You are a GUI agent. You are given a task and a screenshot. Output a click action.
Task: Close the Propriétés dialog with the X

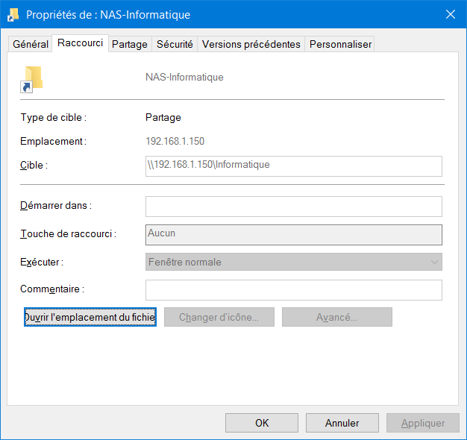451,14
